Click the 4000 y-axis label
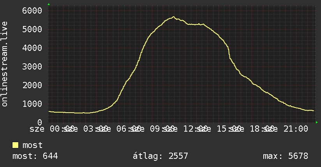This screenshot has width=321, height=167. click(32, 48)
